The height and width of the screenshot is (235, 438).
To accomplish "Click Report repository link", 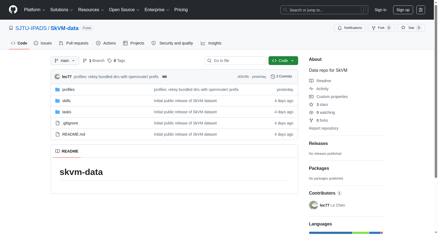I will coord(324,128).
